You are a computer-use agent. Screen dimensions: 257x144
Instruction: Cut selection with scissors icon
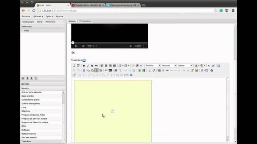point(84,70)
